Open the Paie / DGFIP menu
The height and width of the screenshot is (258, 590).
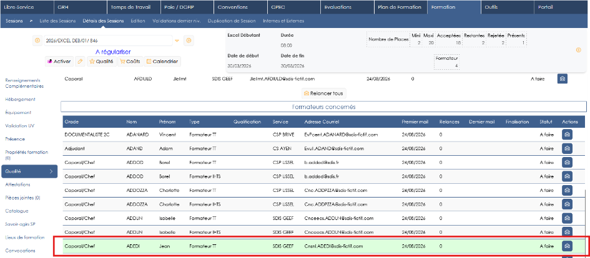coord(187,7)
